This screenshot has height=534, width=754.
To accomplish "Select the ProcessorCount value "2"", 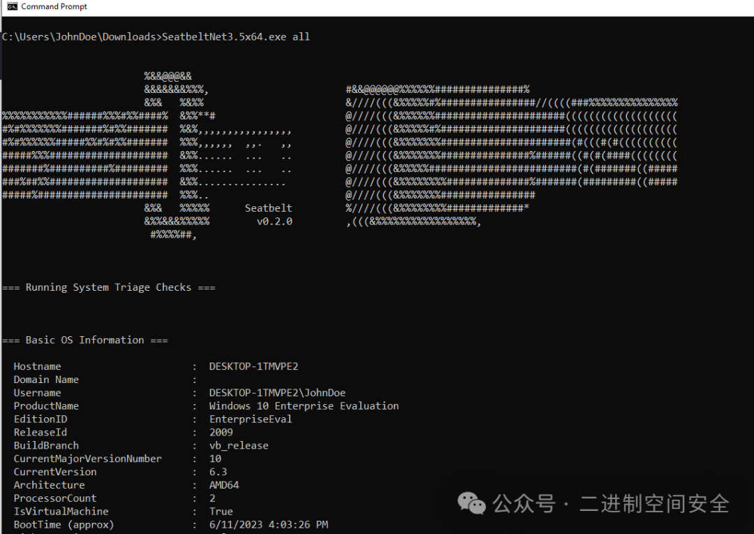I will click(x=212, y=498).
